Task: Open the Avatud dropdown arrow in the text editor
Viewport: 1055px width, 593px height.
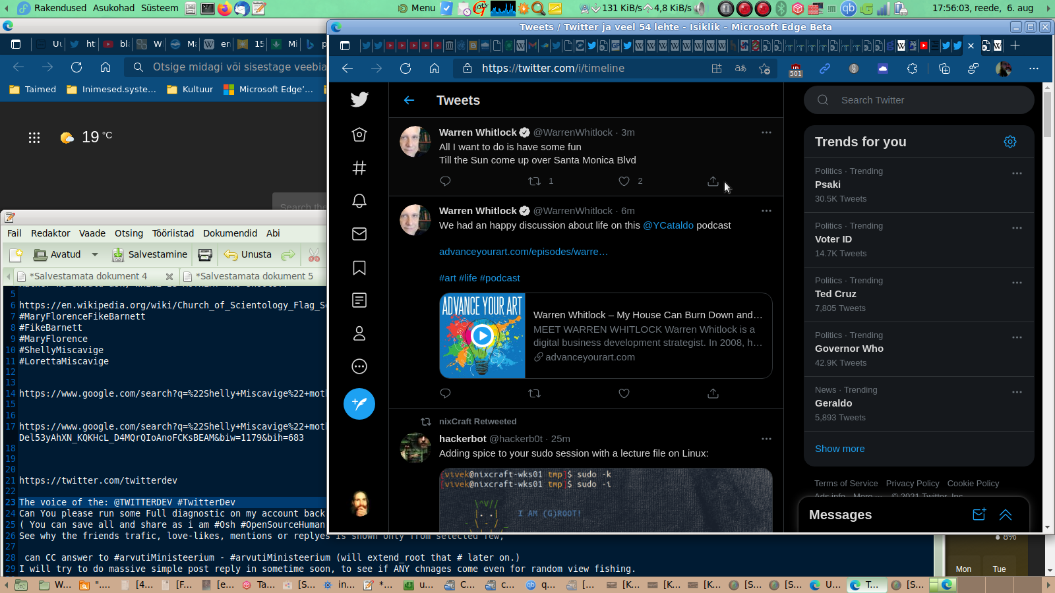Action: point(95,255)
